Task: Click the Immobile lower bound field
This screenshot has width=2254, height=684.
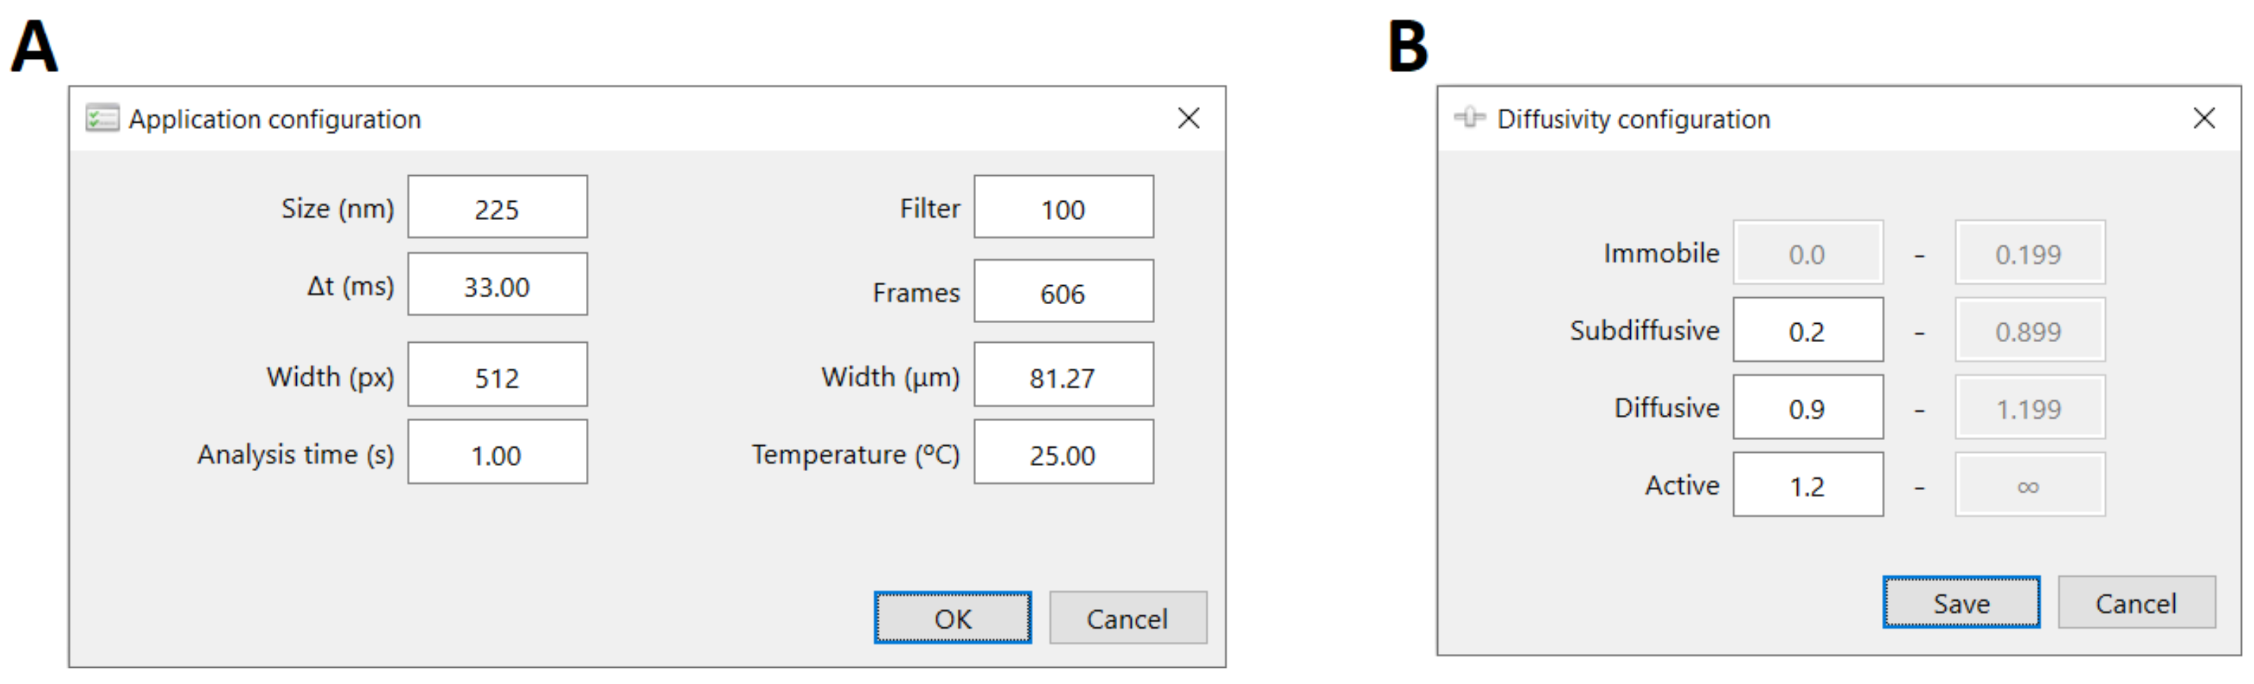Action: pyautogui.click(x=1807, y=253)
